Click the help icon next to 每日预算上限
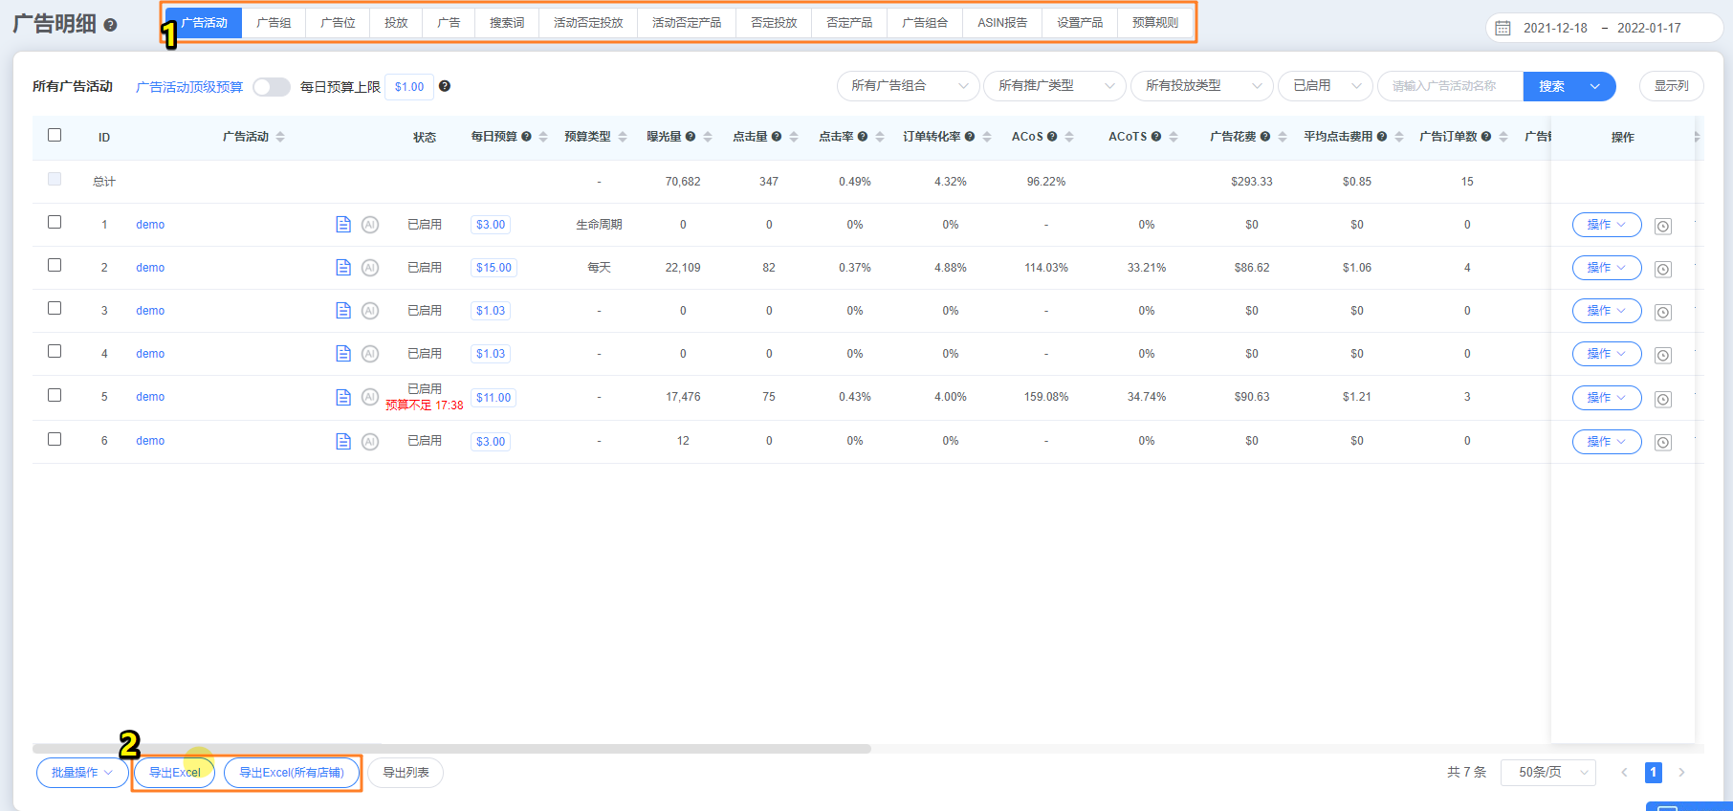The image size is (1733, 811). (x=445, y=86)
